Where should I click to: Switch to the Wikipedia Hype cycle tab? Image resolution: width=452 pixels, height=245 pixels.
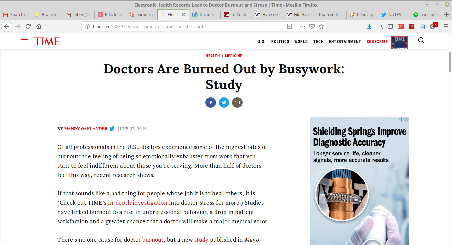[x=268, y=14]
